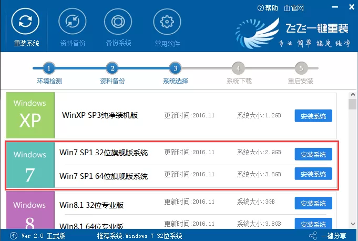Select Win7 SP1 64位旗舰版系统 text
This screenshot has height=241, width=358.
pyautogui.click(x=104, y=176)
